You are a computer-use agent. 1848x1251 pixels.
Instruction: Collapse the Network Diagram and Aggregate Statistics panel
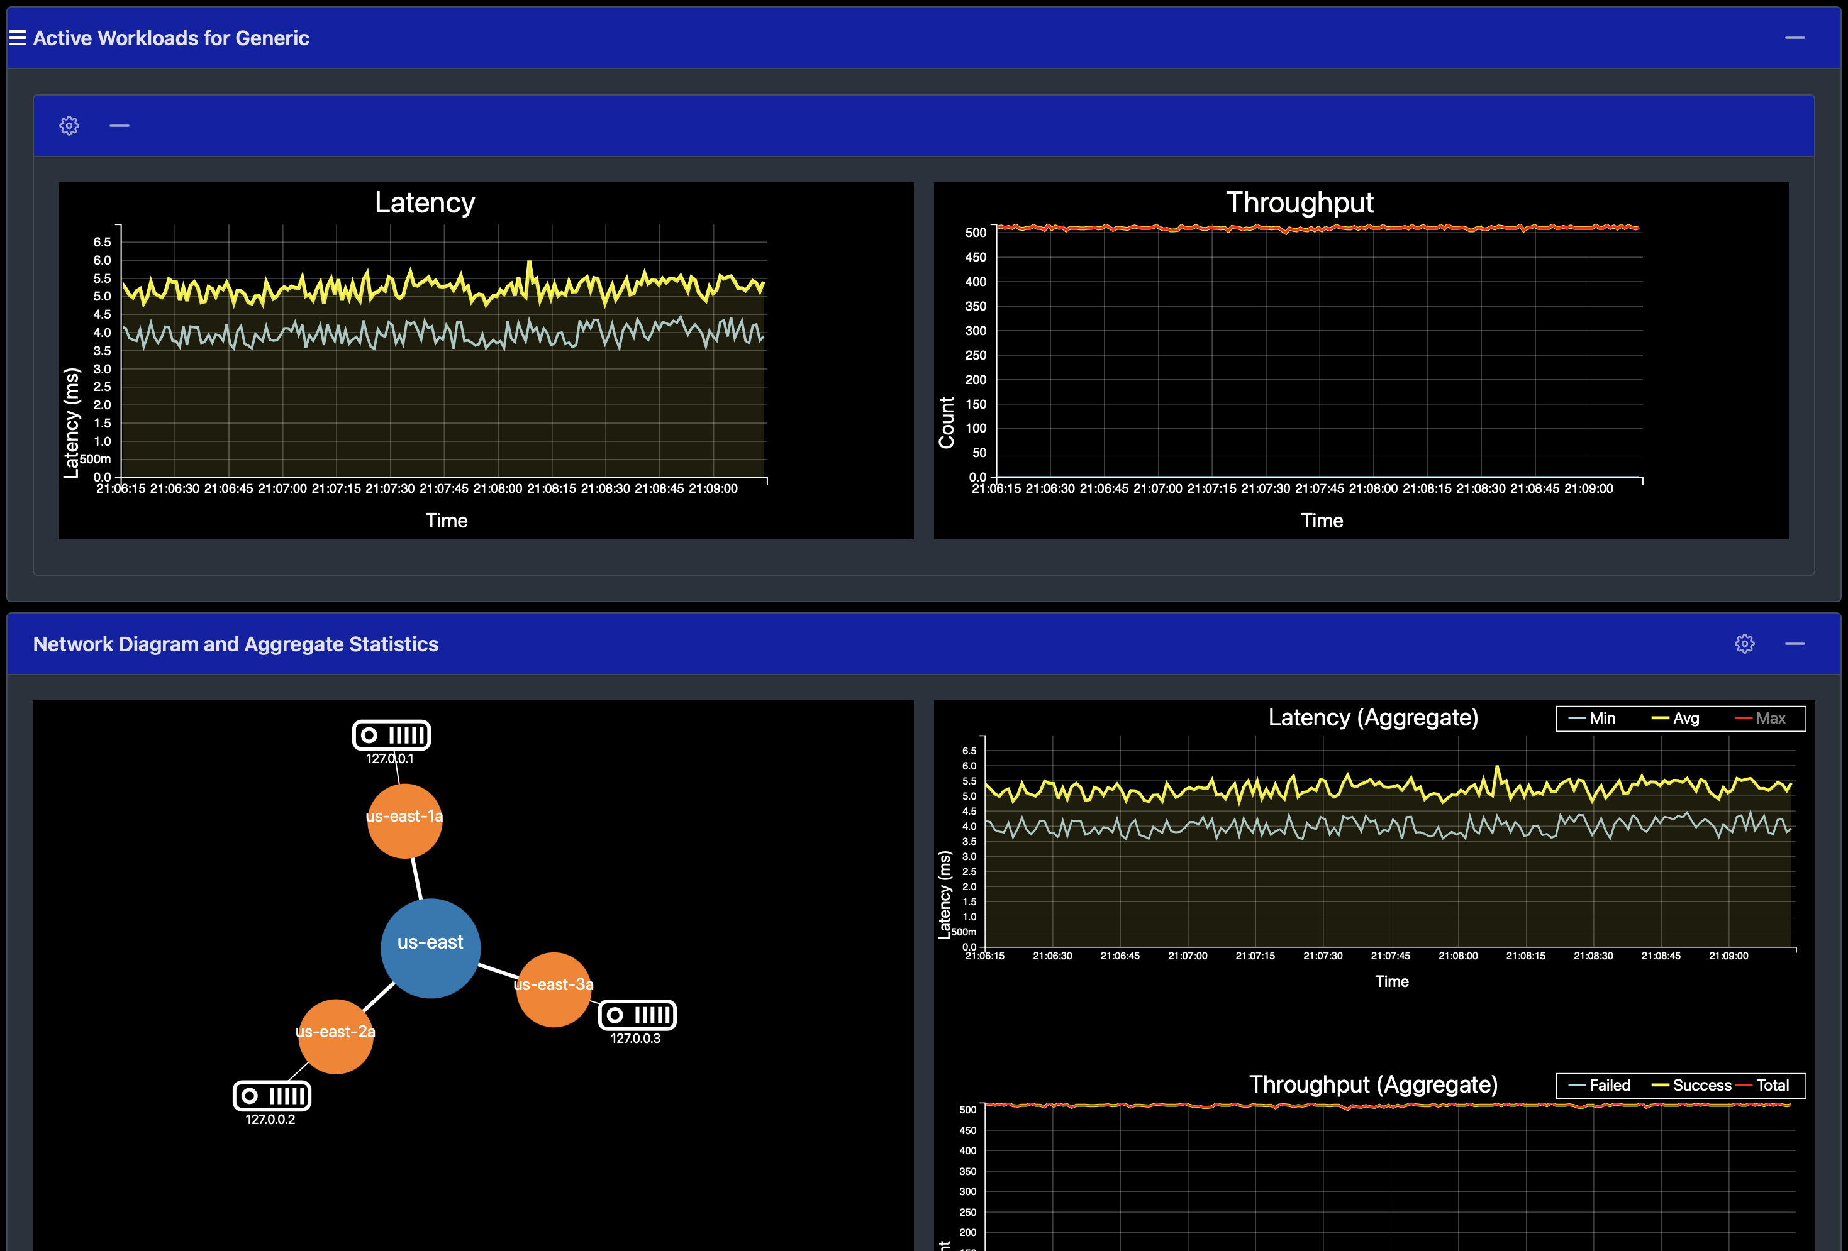tap(1796, 644)
